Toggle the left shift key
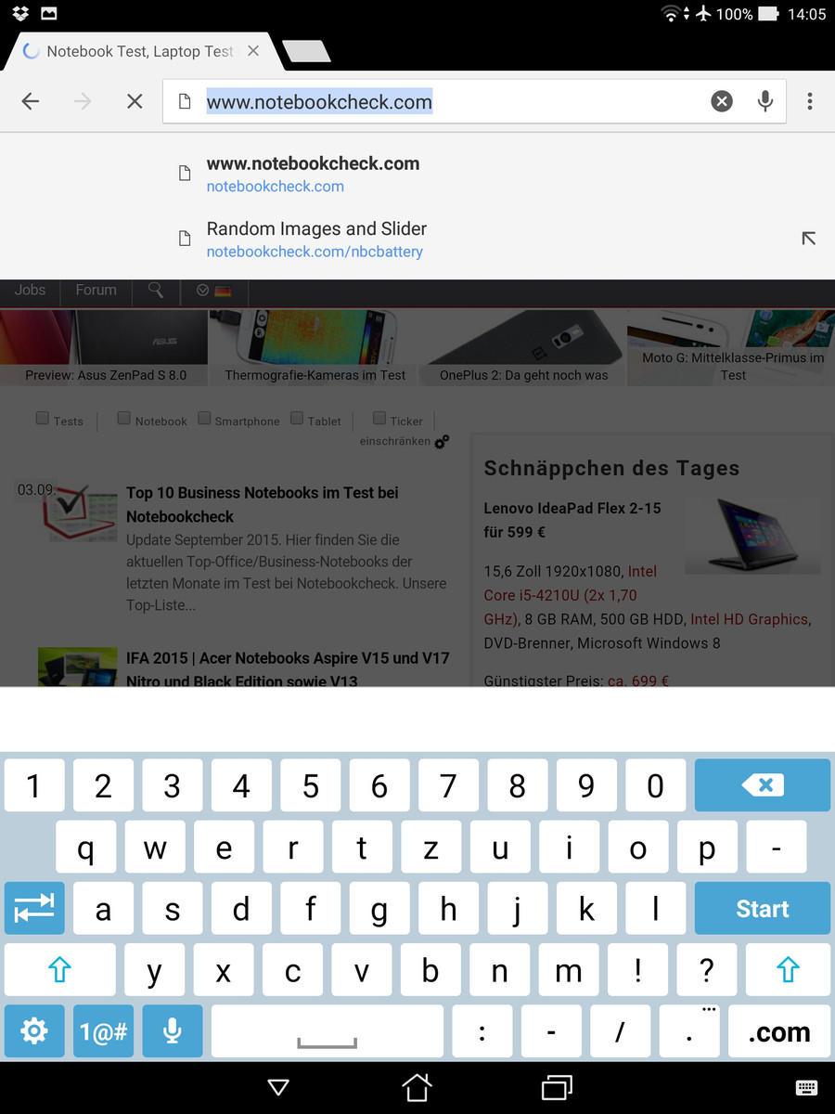The height and width of the screenshot is (1114, 835). click(x=59, y=970)
